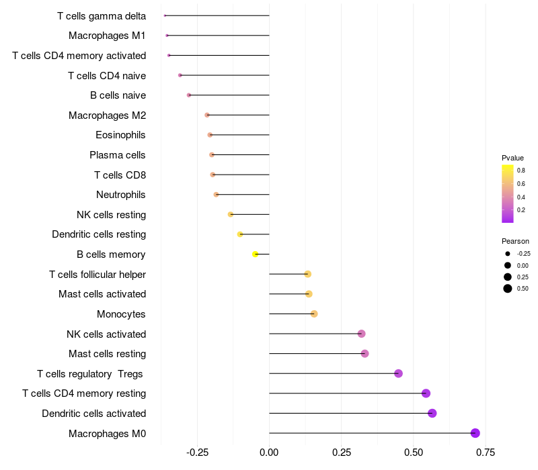Select the Neutrophils data point
Viewport: 538px width, 470px height.
(x=216, y=195)
